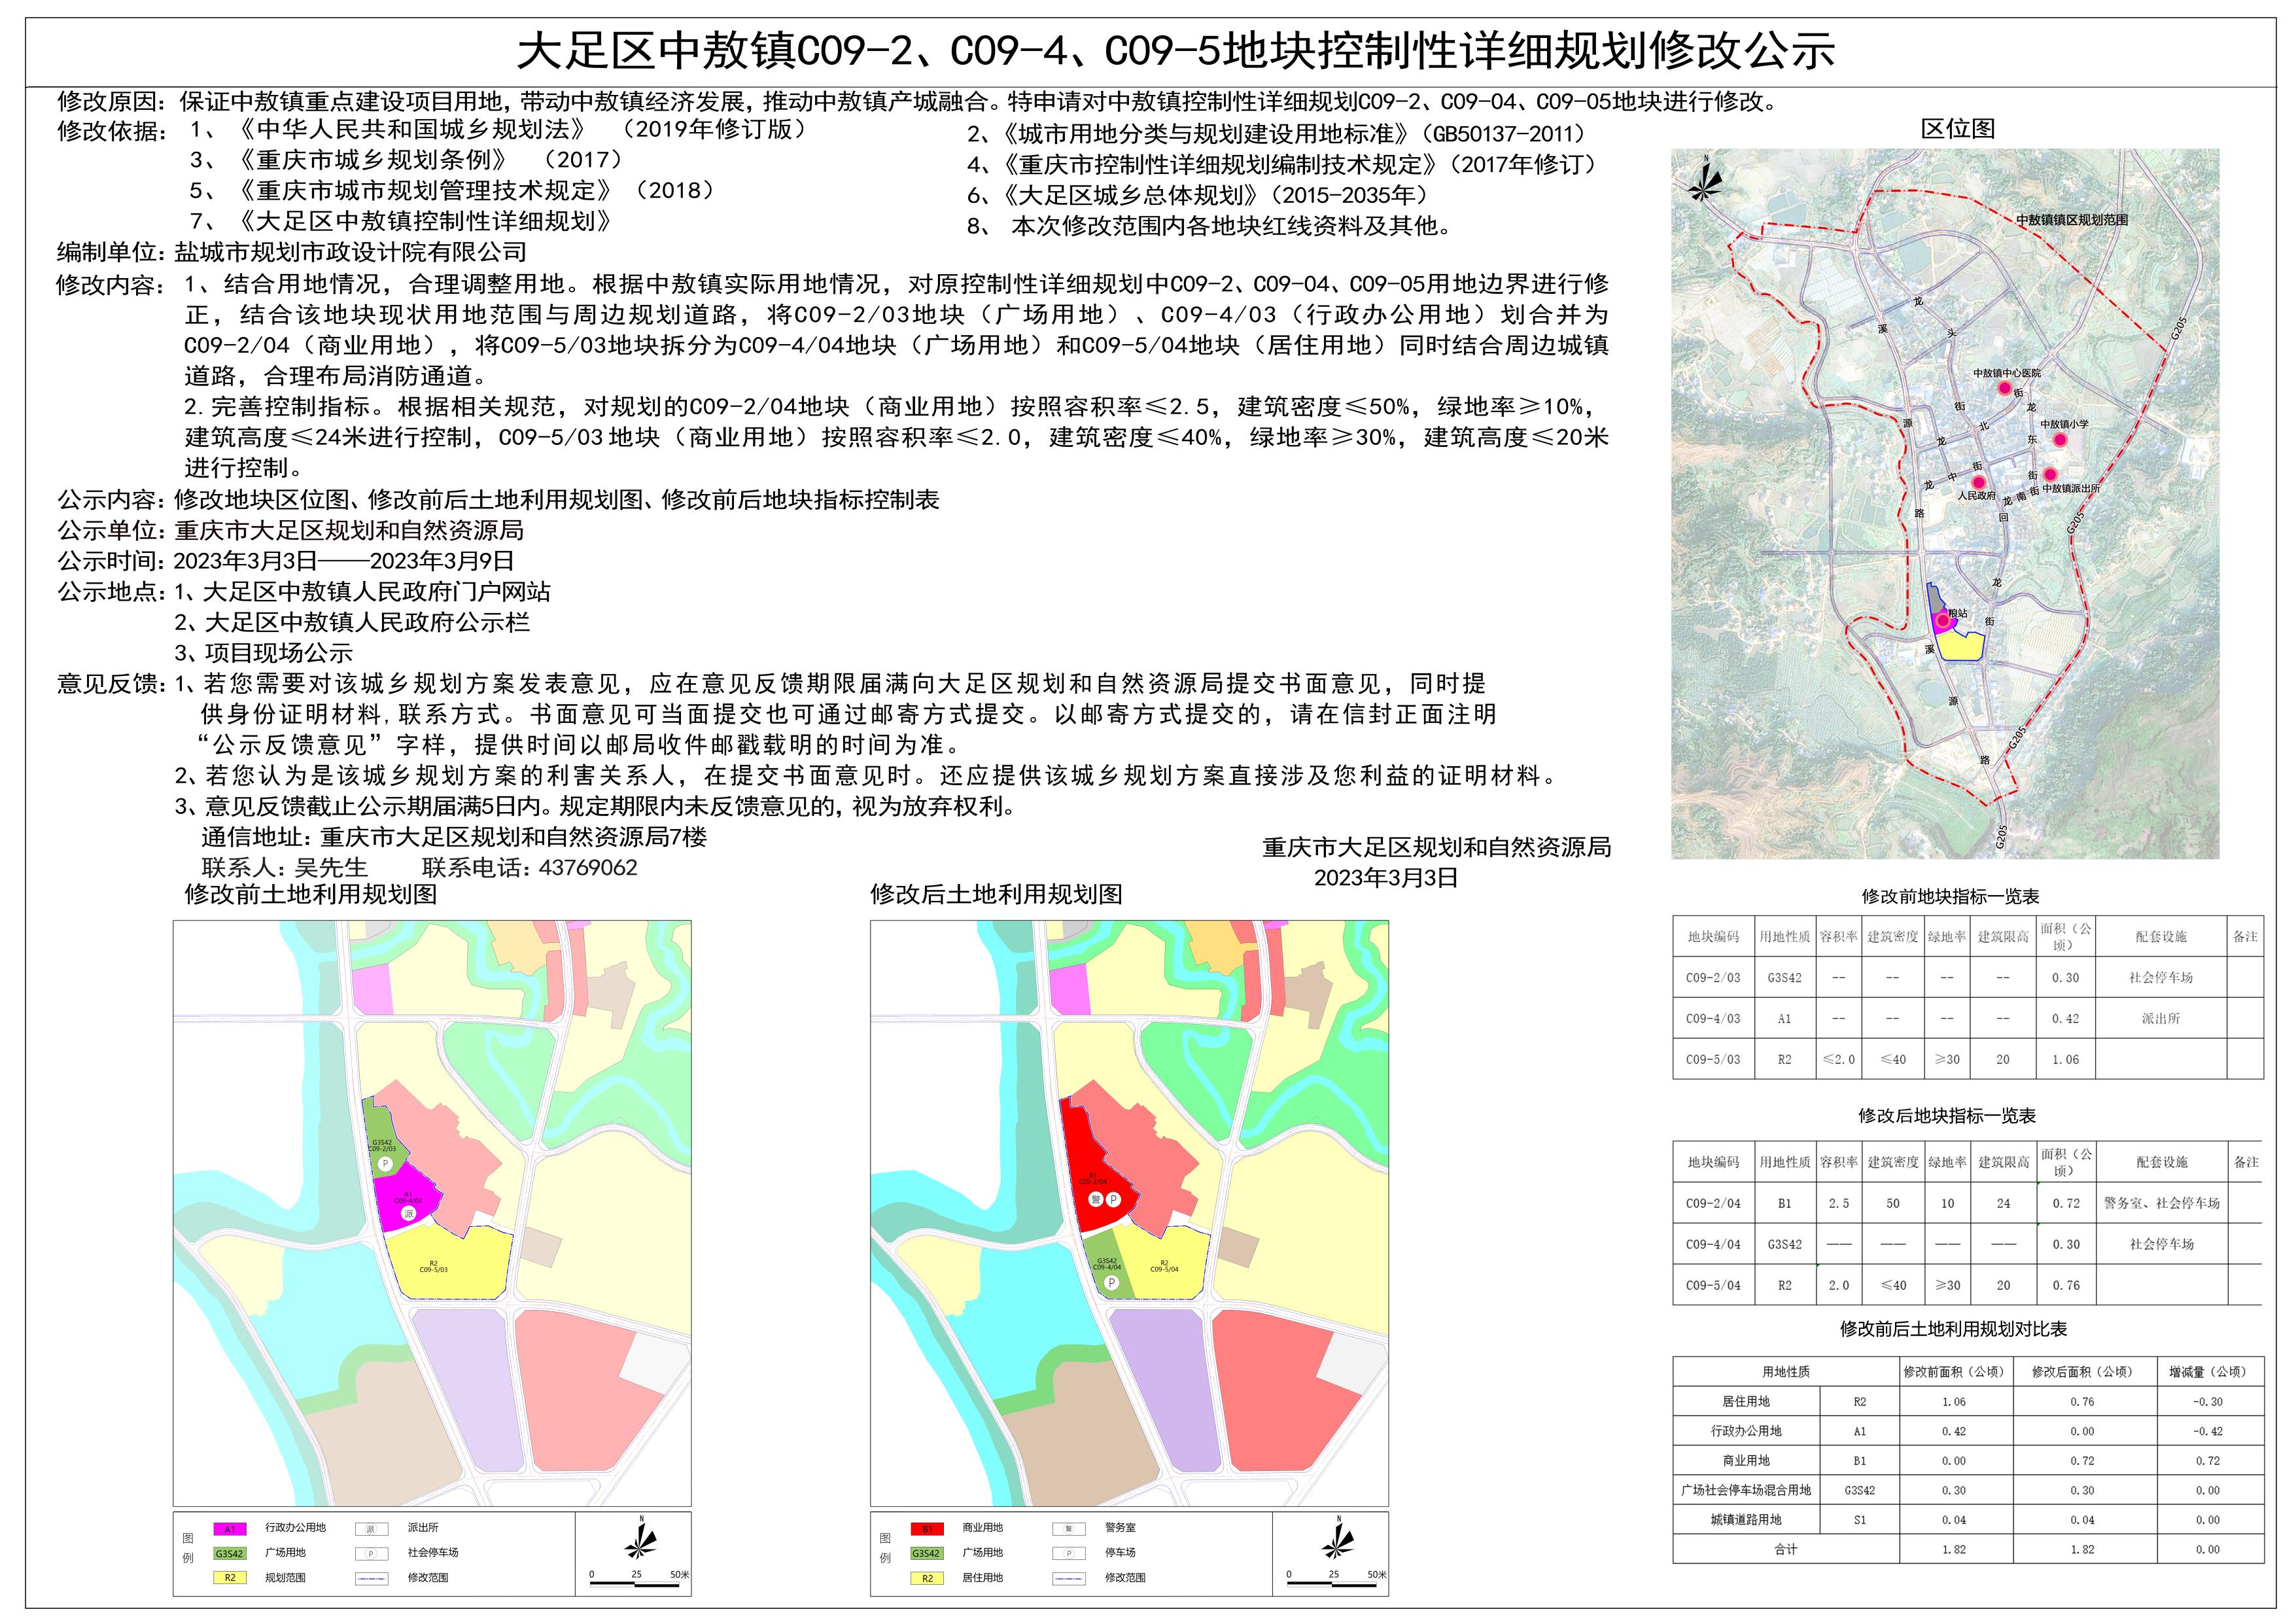Click the 公示时间 date range 2023年3月3日——2023年3月9日

pyautogui.click(x=344, y=561)
